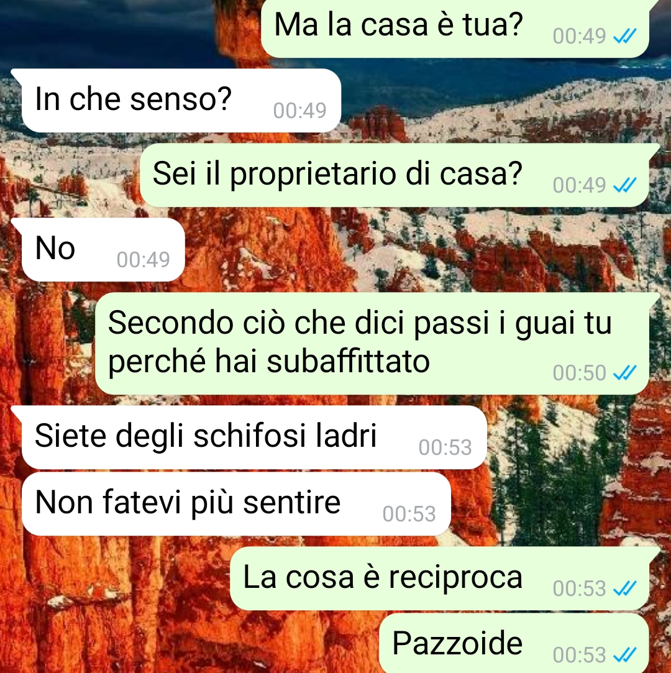
Task: Tap 00:53 timestamp on 'Siete degli schifosi ladri'
Action: (x=445, y=447)
